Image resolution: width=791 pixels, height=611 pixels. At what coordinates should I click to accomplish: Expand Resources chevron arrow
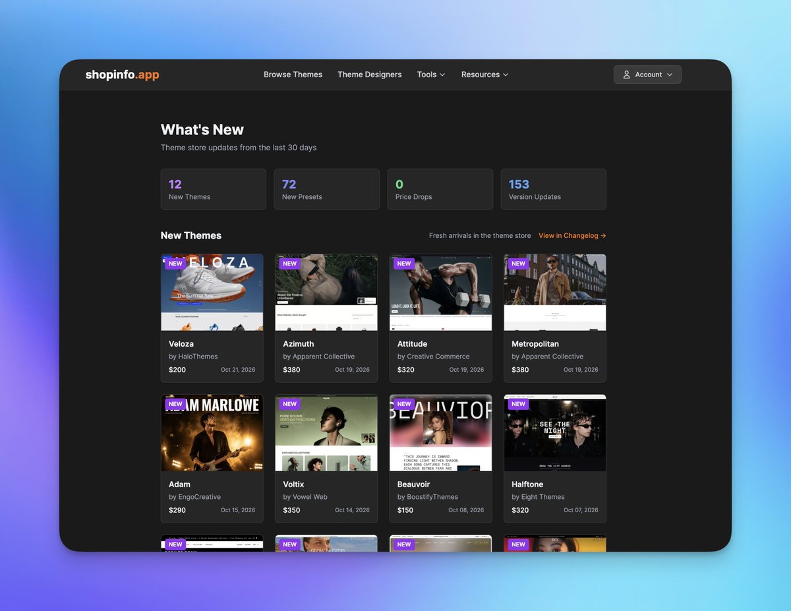click(x=506, y=74)
